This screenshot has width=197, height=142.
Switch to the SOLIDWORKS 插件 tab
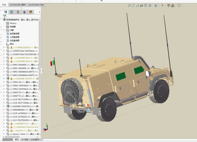(x=17, y=5)
